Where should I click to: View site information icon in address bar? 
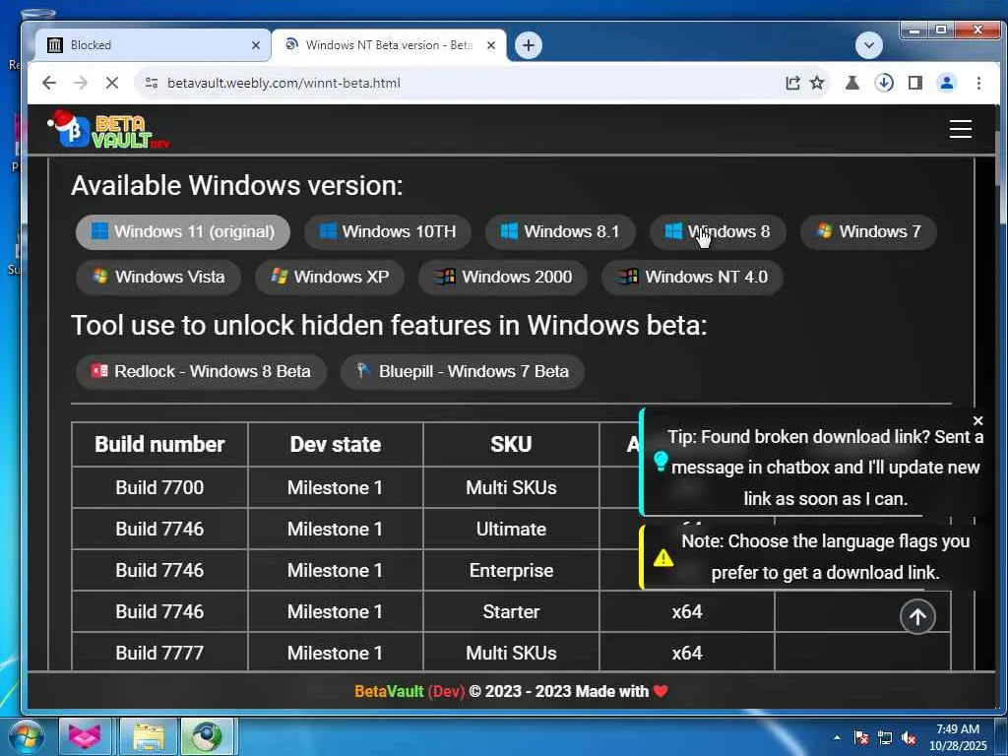point(152,83)
